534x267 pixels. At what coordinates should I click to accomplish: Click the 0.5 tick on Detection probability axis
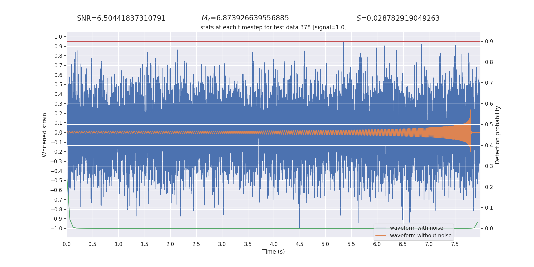[x=489, y=124]
